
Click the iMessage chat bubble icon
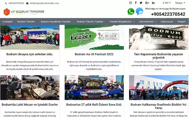[x=139, y=11]
